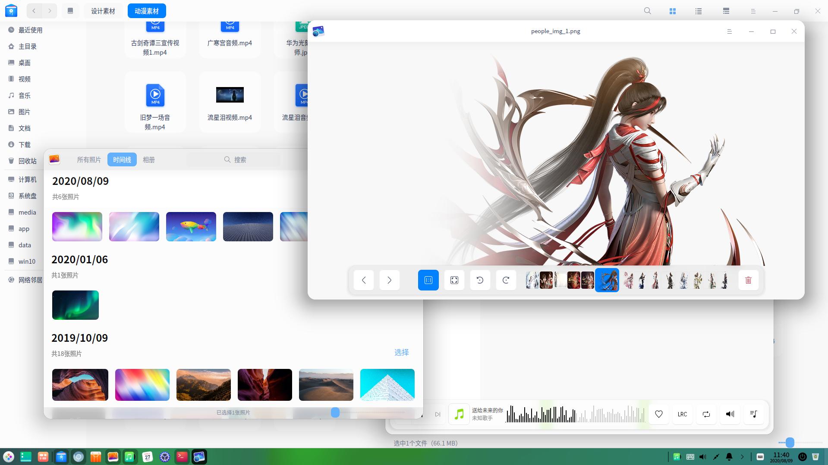Adjust volume via the speaker icon
This screenshot has width=828, height=465.
730,414
